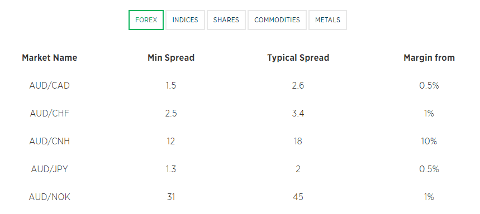This screenshot has height=214, width=480.
Task: Go to the COMMODITIES tab
Action: (x=277, y=20)
